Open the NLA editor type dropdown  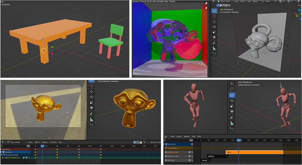[166, 136]
